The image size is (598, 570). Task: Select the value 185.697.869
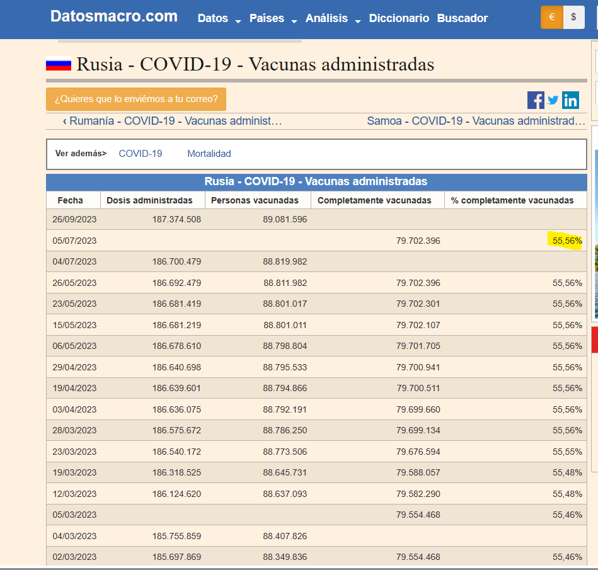click(x=176, y=557)
